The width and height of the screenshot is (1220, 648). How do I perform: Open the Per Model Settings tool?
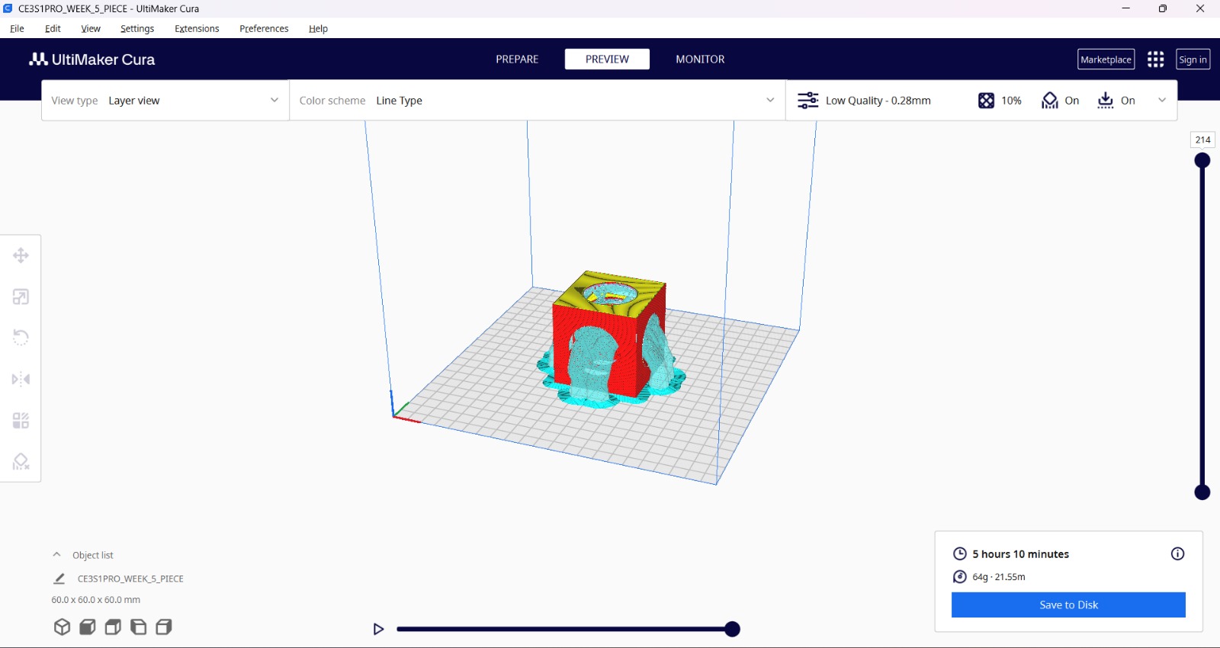click(21, 420)
